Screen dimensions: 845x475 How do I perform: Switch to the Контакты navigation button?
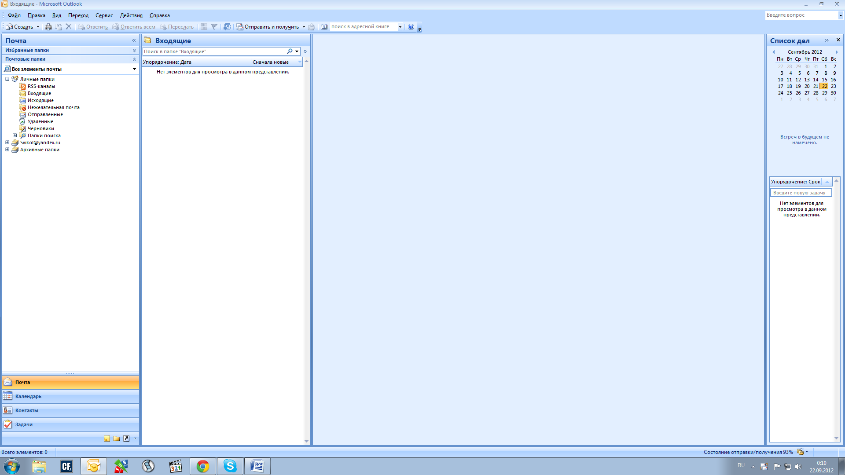[x=70, y=411]
